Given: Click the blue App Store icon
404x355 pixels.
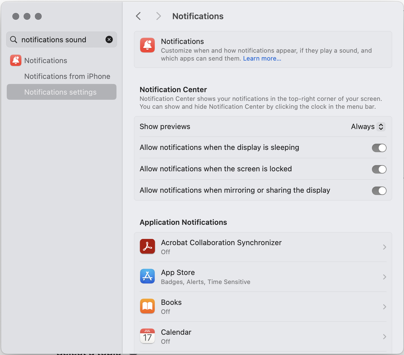Looking at the screenshot, I should (147, 276).
